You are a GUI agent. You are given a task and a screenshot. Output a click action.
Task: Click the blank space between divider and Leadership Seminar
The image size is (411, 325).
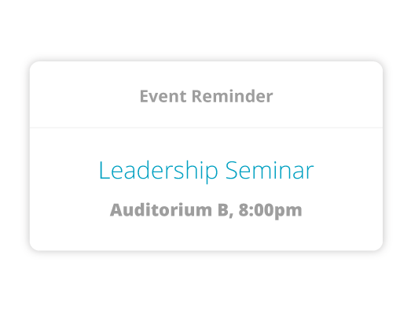point(206,144)
